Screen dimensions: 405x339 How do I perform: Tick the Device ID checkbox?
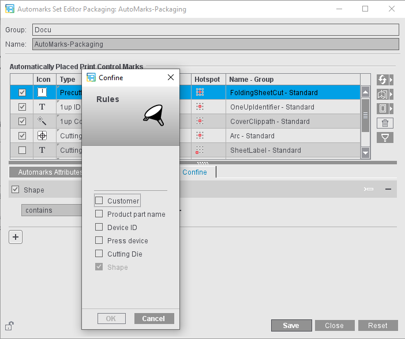(99, 227)
